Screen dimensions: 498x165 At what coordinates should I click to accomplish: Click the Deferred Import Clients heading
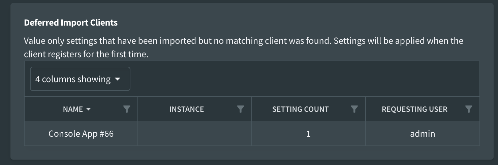coord(71,23)
